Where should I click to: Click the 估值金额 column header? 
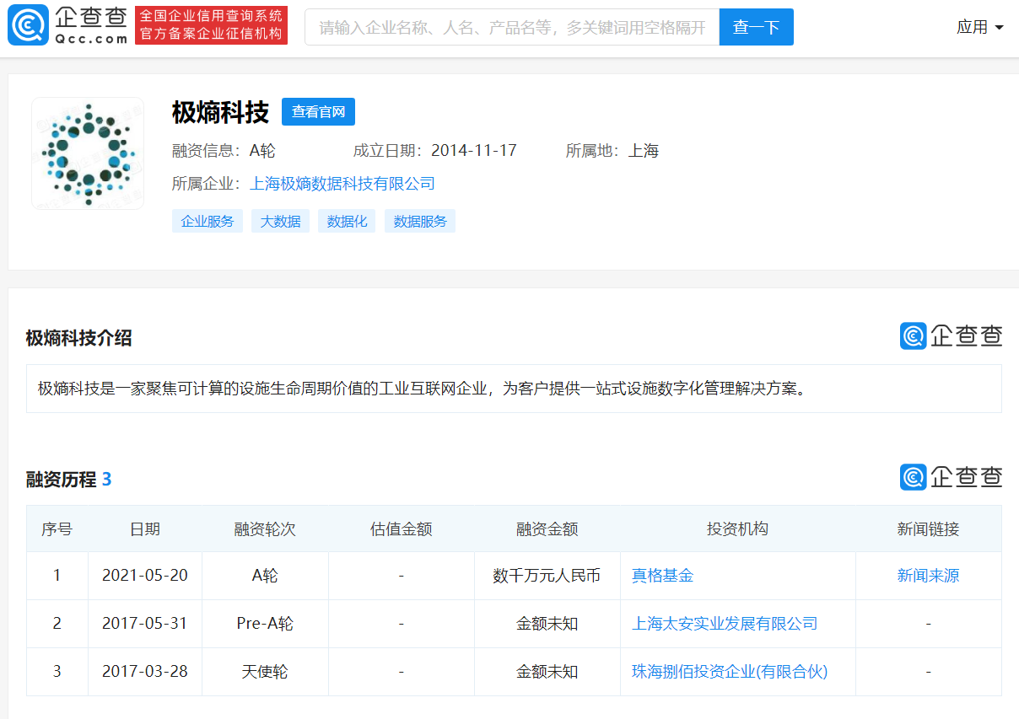point(402,529)
